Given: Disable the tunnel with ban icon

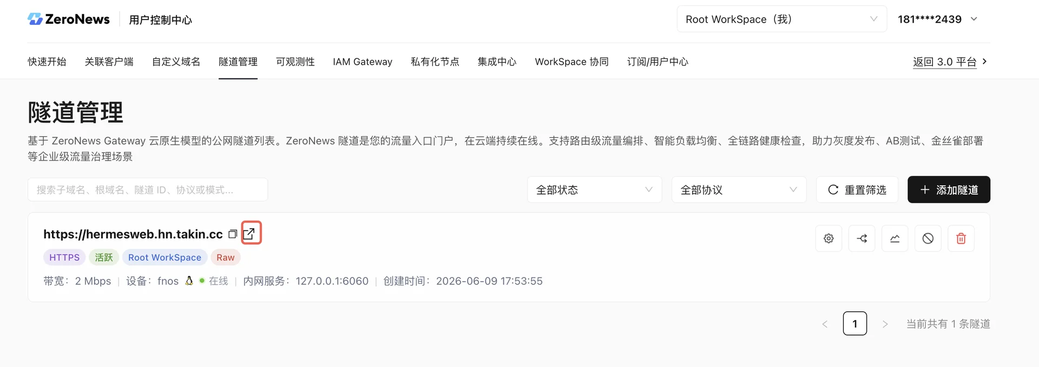Looking at the screenshot, I should click(x=928, y=238).
